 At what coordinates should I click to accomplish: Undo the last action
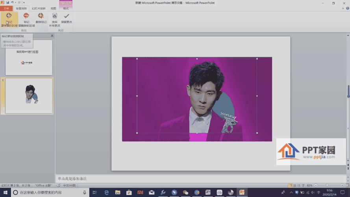pyautogui.click(x=12, y=2)
